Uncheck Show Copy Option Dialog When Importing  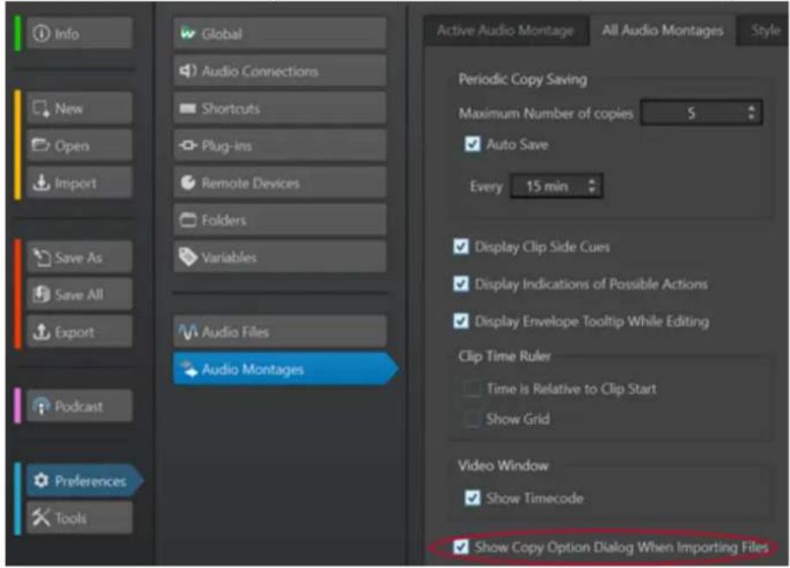pyautogui.click(x=461, y=547)
